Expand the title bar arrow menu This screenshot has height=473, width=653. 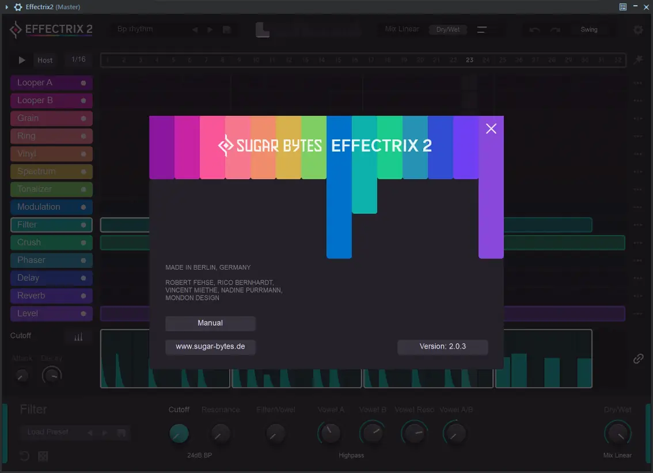[7, 7]
